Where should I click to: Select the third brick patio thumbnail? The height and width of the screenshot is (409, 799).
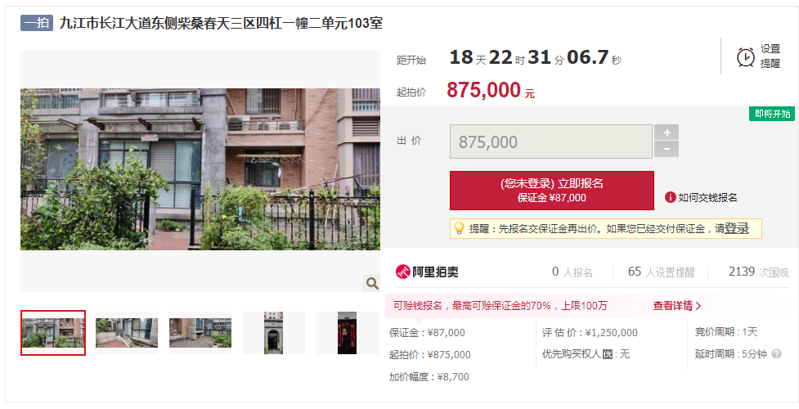coord(200,333)
